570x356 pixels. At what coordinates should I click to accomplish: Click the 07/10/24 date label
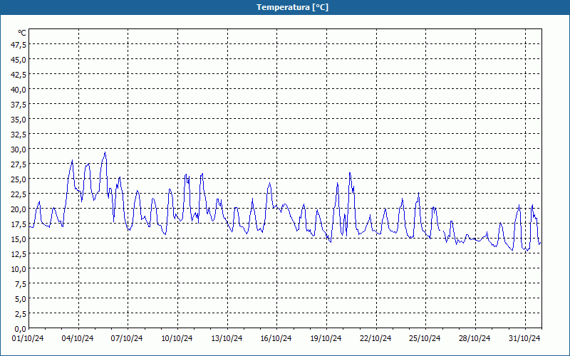[127, 339]
